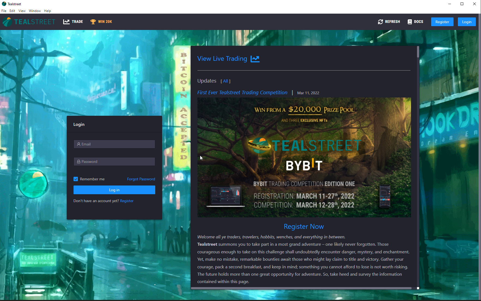Focus the Password input field
481x301 pixels.
pyautogui.click(x=114, y=162)
